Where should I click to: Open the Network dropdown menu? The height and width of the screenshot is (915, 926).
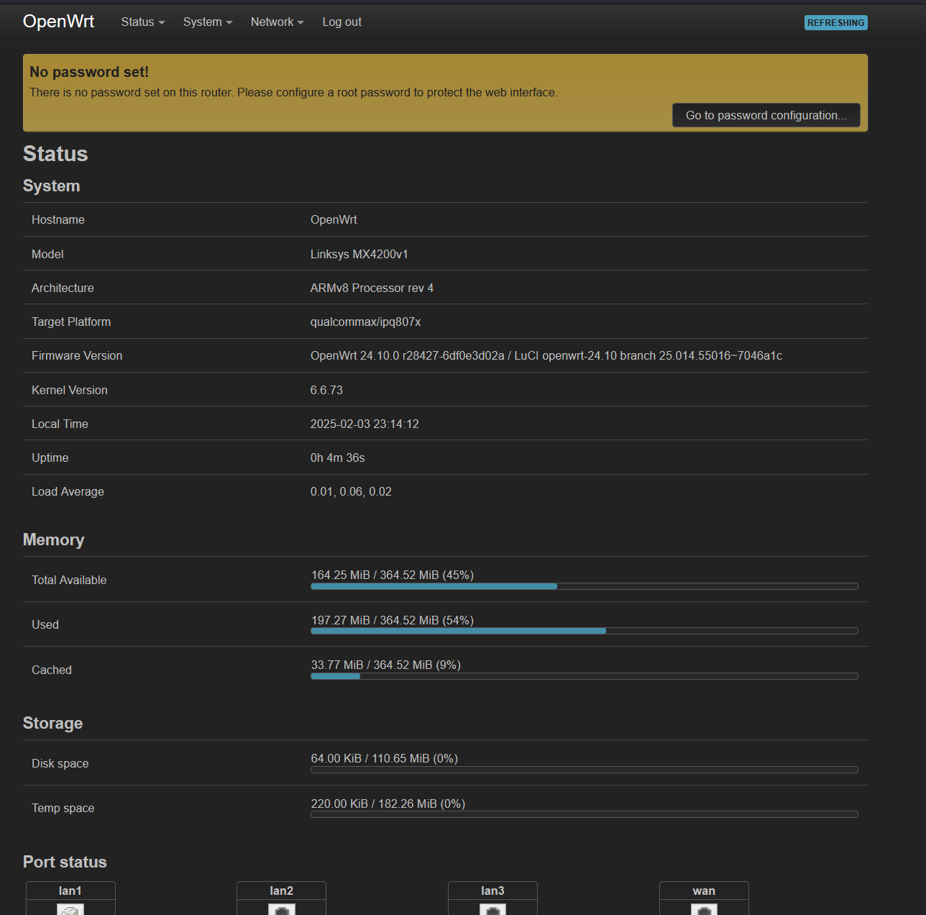pyautogui.click(x=277, y=22)
